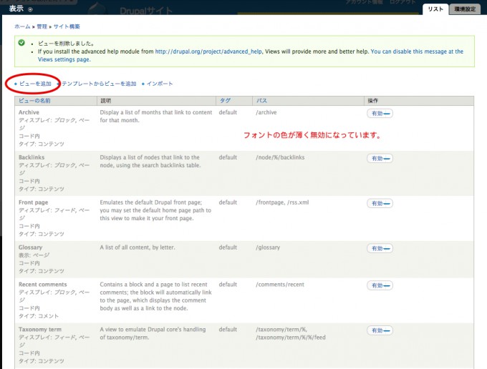The width and height of the screenshot is (487, 369).
Task: Click the icon beside the 表示 title
Action: [x=29, y=9]
